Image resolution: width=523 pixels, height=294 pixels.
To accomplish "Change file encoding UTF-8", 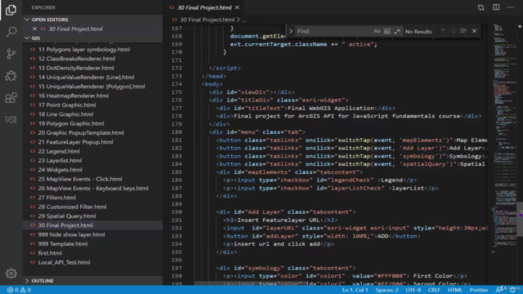I will (x=413, y=290).
